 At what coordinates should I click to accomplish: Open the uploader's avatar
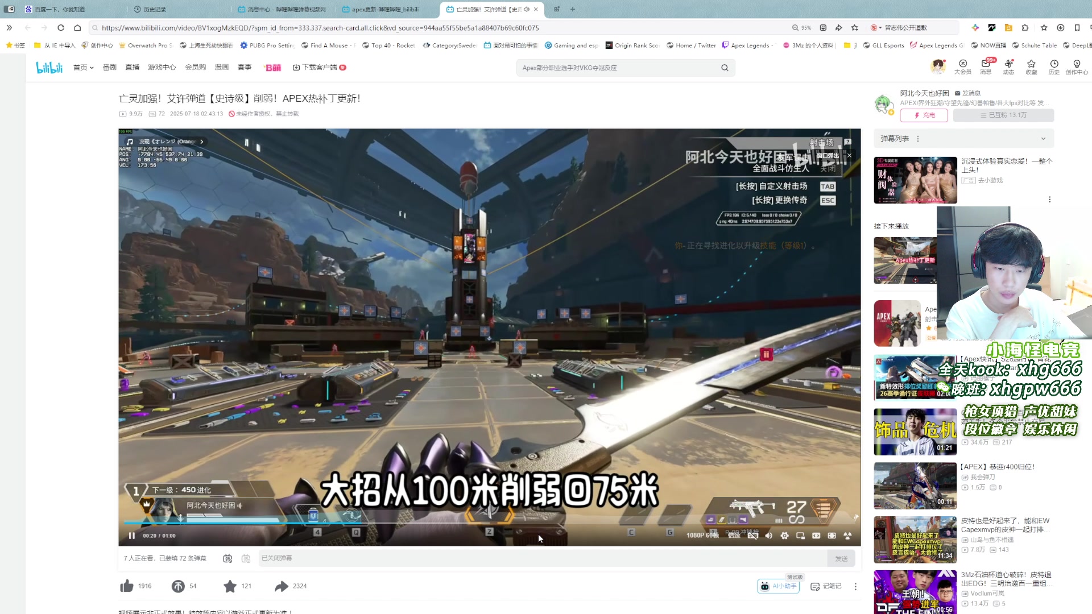click(x=883, y=105)
